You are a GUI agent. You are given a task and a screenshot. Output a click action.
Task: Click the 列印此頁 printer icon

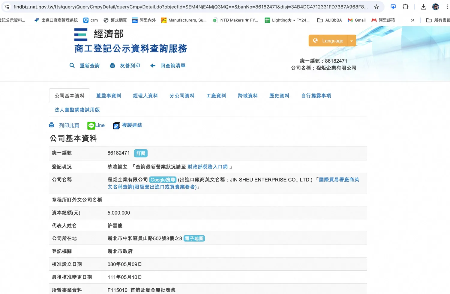point(52,125)
